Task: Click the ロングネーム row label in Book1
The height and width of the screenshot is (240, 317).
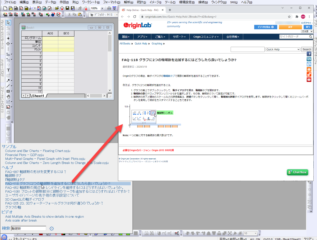Action: pos(32,38)
